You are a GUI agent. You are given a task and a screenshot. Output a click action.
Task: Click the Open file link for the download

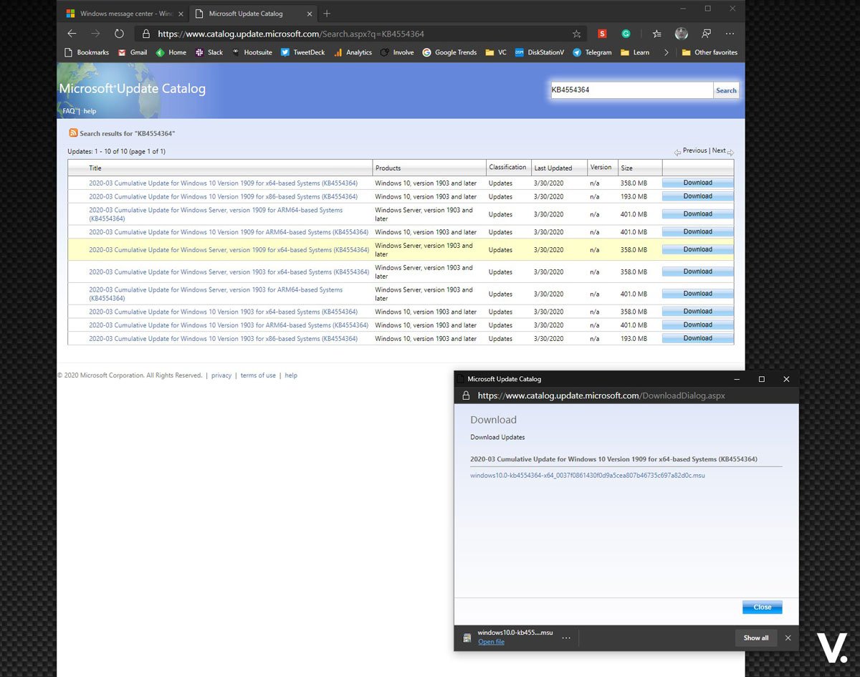491,642
